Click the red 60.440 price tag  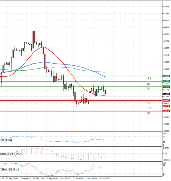166,106
